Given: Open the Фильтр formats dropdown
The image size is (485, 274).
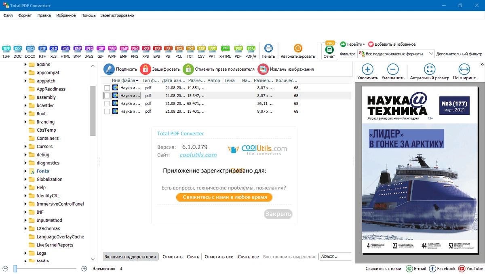Looking at the screenshot, I should pyautogui.click(x=396, y=54).
